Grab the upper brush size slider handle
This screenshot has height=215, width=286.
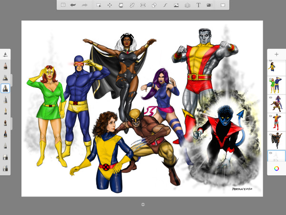[11, 80]
